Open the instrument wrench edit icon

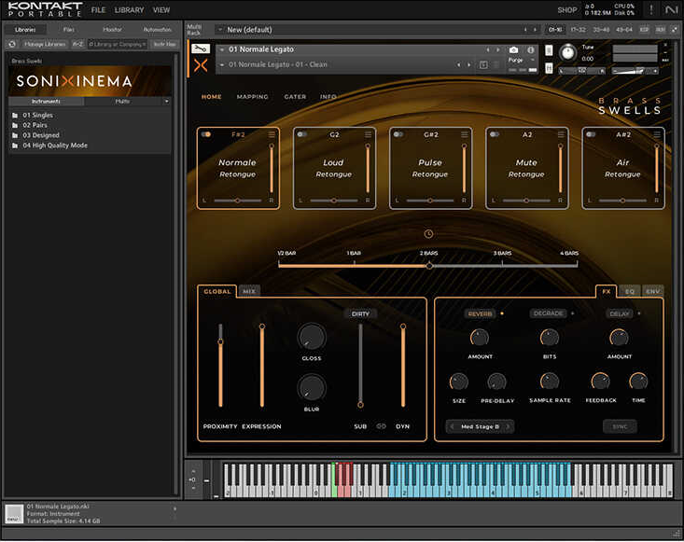point(201,49)
